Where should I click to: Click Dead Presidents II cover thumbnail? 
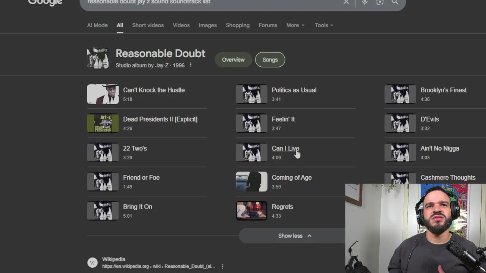tap(103, 123)
